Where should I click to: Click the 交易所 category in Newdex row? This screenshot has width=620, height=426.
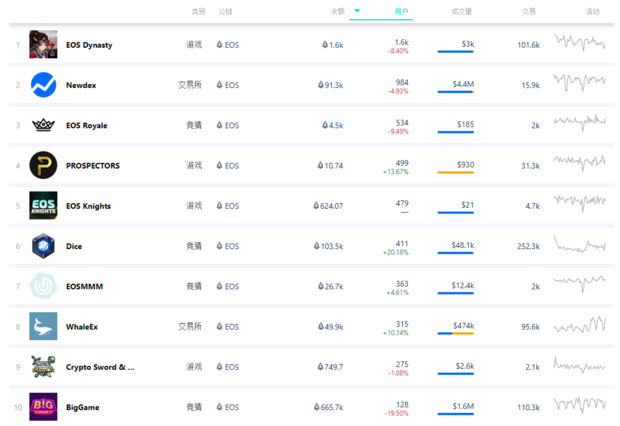pos(190,85)
